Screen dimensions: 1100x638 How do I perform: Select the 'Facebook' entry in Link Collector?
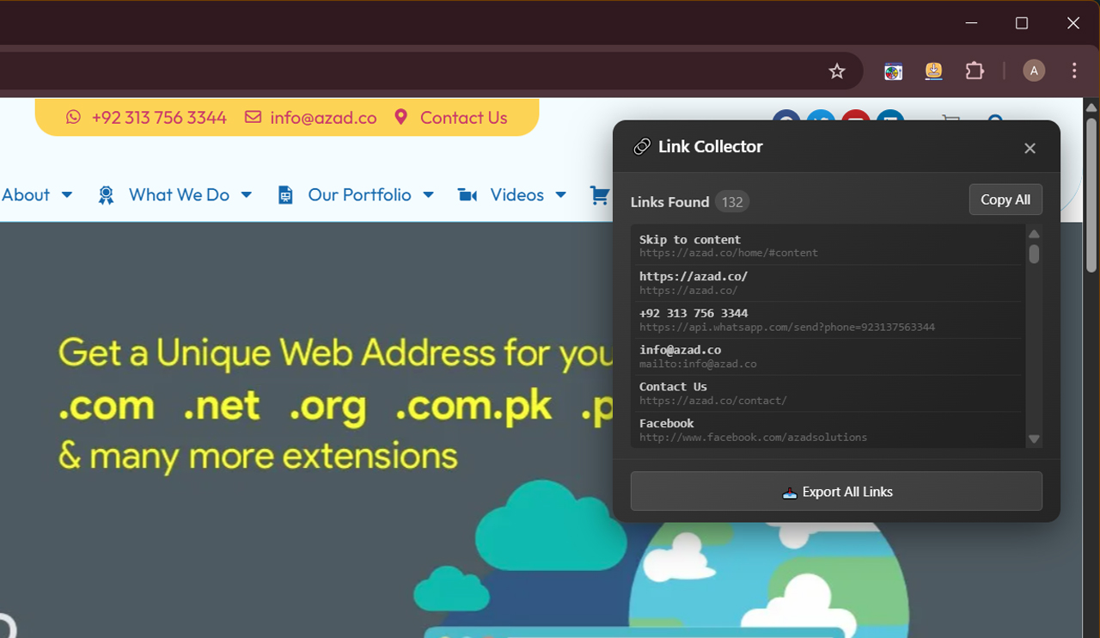coord(827,430)
